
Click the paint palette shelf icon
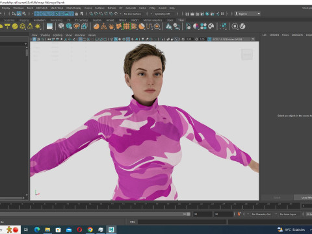coord(211,27)
